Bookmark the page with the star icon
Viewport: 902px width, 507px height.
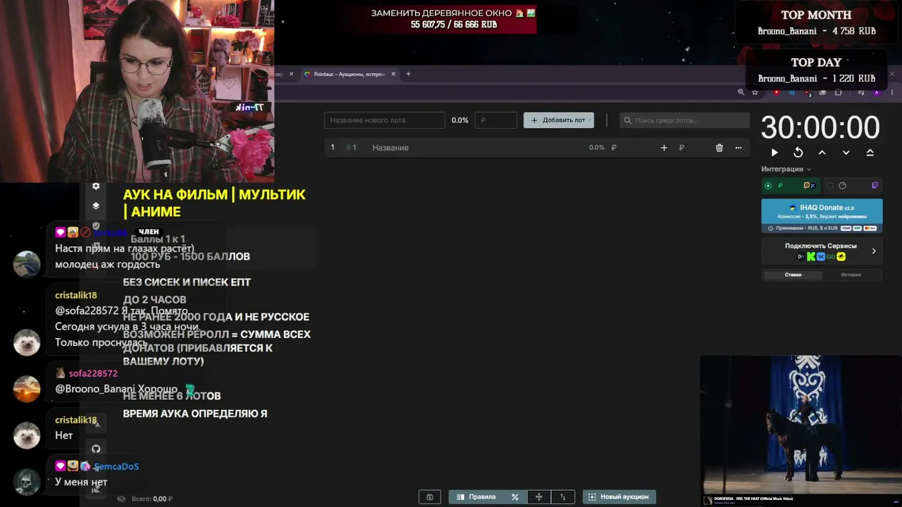755,92
